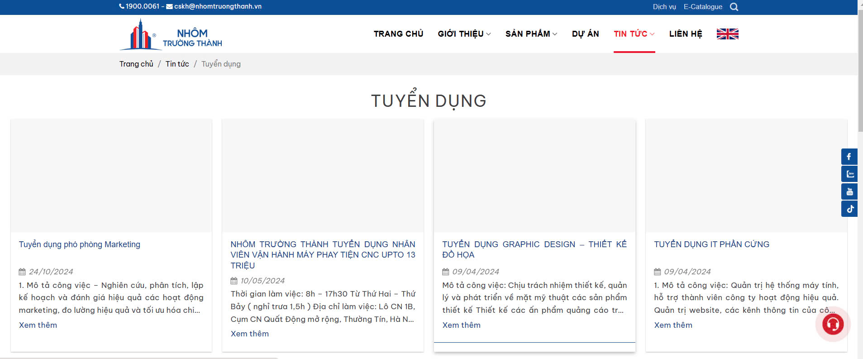Open E-Catalogue link

coord(703,7)
